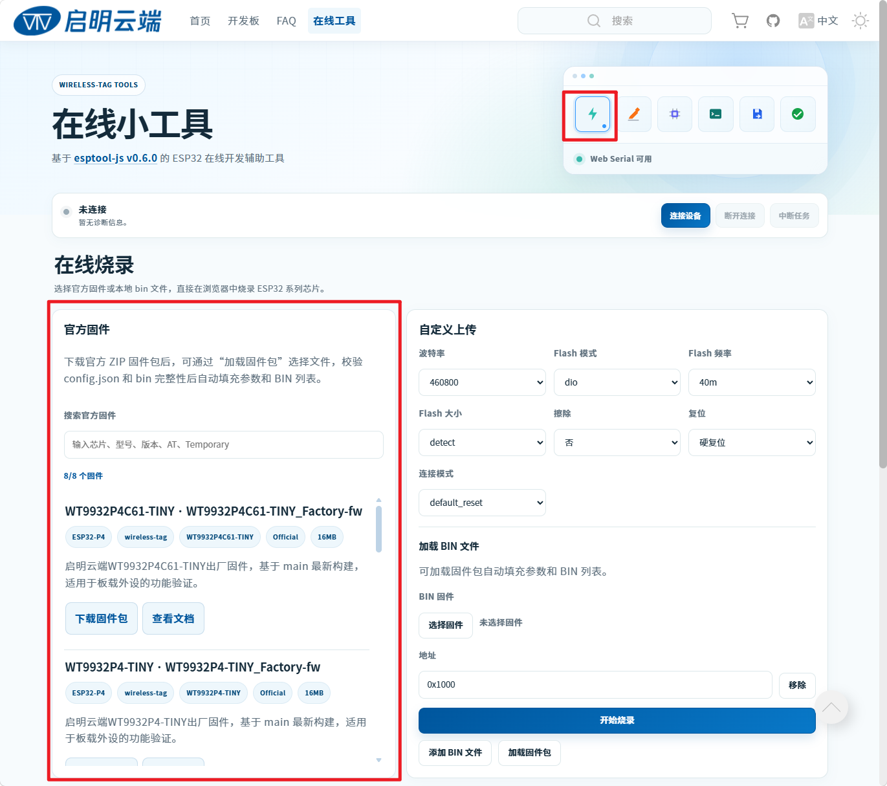Click the 加载固件包 button
This screenshot has width=887, height=786.
[x=529, y=752]
